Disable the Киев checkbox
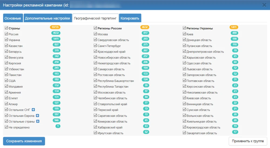Screen dimensions: 270x148 [x=184, y=34]
